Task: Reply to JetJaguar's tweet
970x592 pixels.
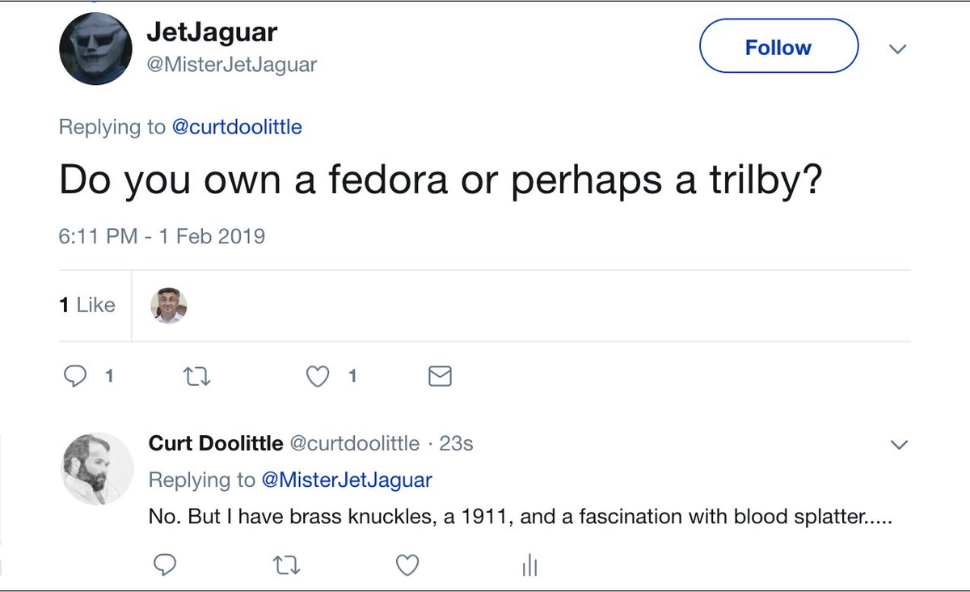Action: tap(76, 376)
